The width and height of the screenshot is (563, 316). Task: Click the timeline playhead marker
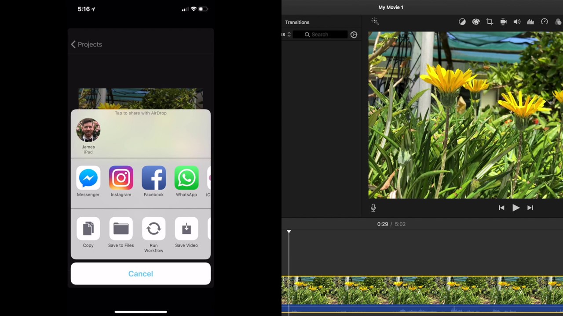point(289,231)
